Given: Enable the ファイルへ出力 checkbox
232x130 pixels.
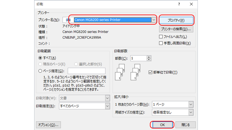Looking at the screenshot, I should (x=161, y=37).
